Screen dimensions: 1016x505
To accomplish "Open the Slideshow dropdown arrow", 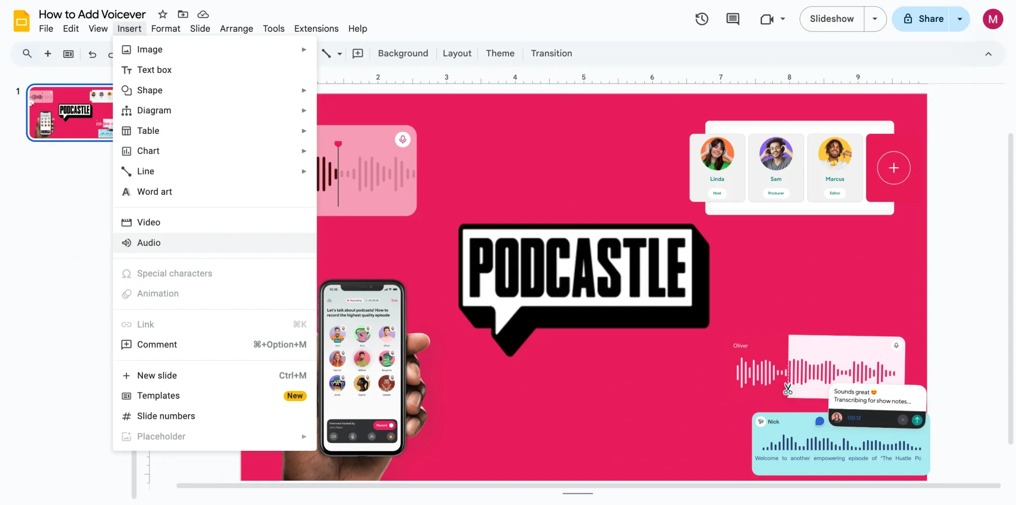I will [x=875, y=19].
